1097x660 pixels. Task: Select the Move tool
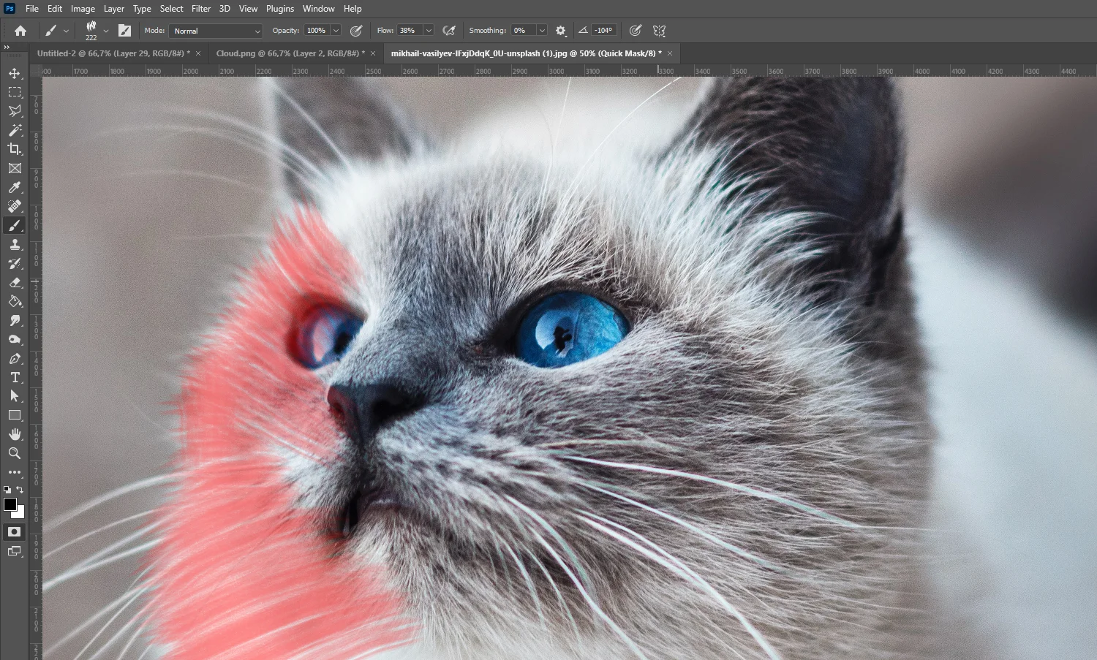15,73
